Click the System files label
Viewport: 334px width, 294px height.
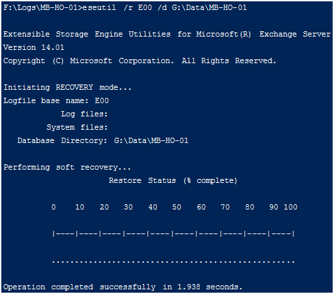click(x=77, y=128)
